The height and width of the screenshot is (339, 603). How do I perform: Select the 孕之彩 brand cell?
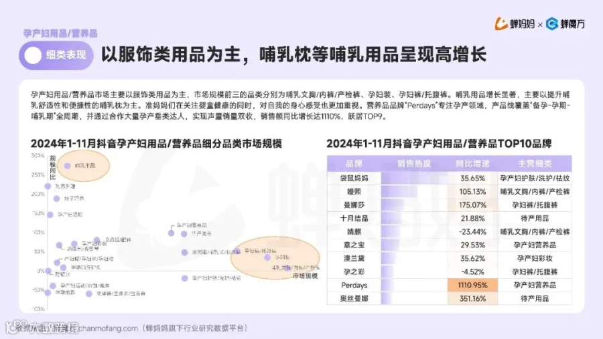354,272
